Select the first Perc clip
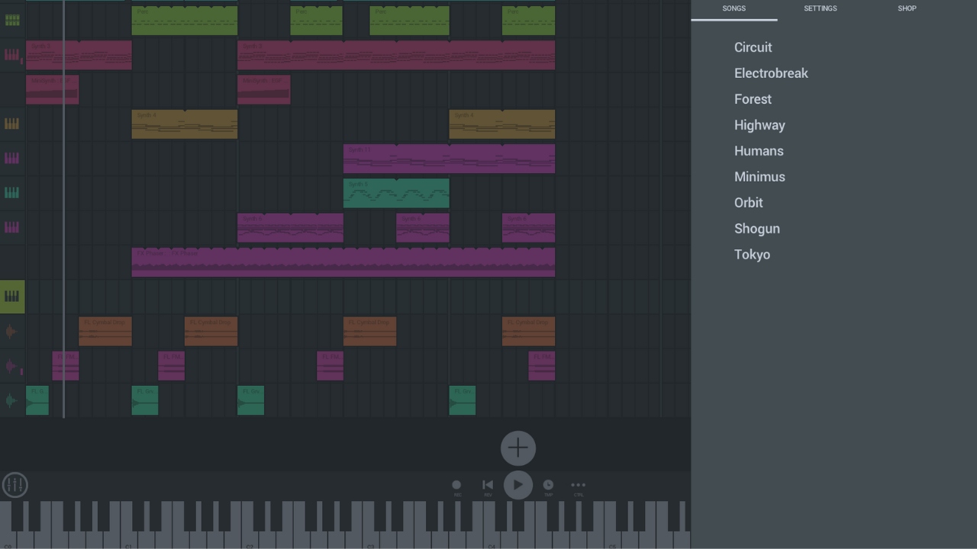The width and height of the screenshot is (977, 549). [x=185, y=21]
